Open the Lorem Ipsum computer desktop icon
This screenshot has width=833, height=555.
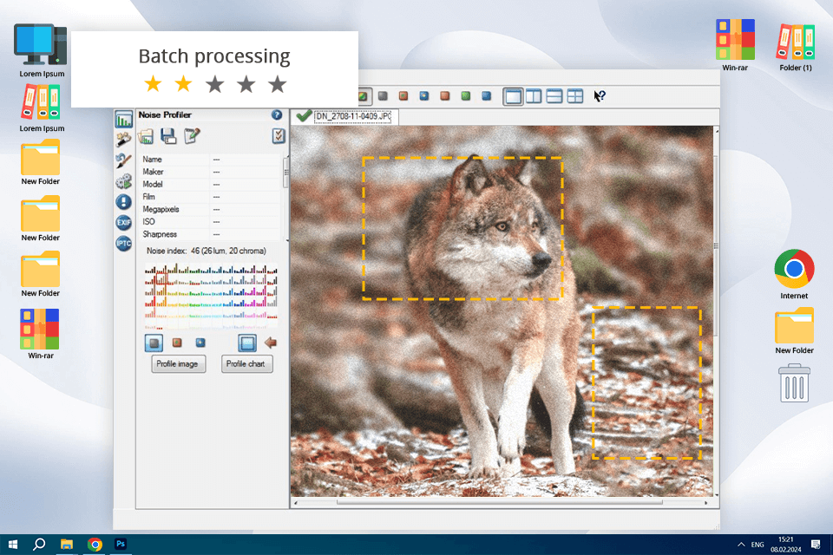click(x=42, y=50)
